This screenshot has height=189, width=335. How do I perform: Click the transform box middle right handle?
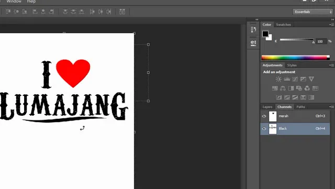tap(148, 73)
